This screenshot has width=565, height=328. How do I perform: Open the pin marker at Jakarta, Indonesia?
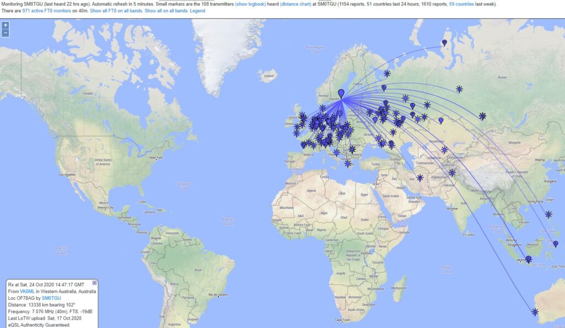(528, 259)
